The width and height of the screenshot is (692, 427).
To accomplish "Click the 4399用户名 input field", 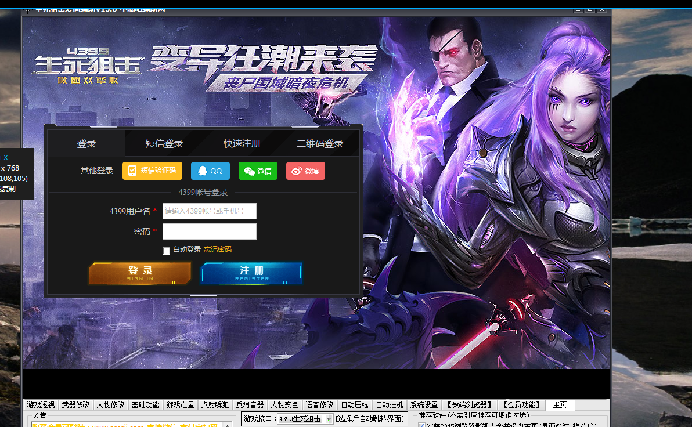I will (x=210, y=211).
